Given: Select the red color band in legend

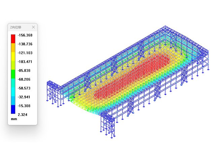Looking at the screenshot, I should (13, 38).
